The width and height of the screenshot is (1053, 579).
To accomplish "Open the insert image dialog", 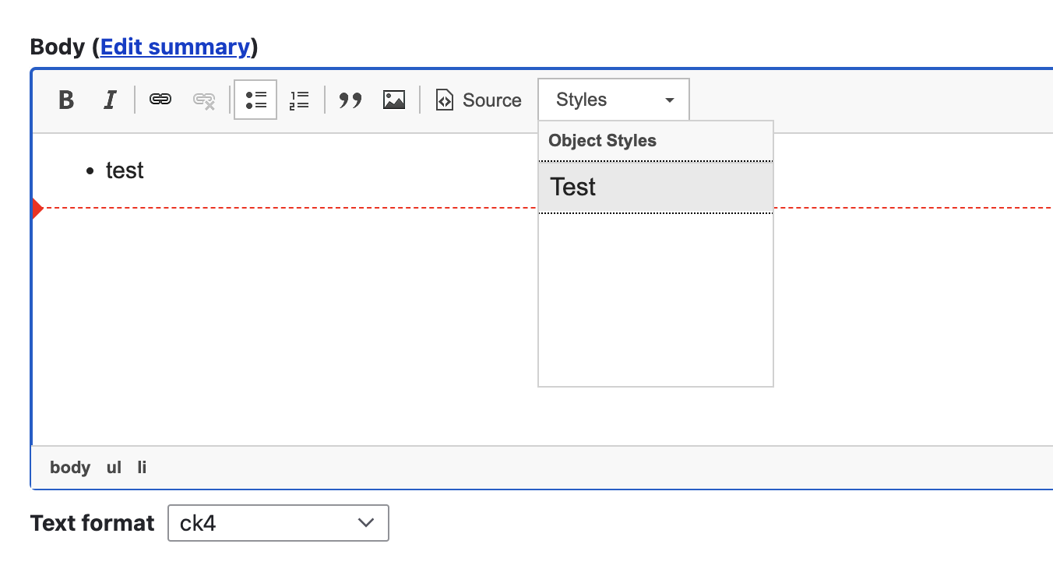I will [x=394, y=100].
